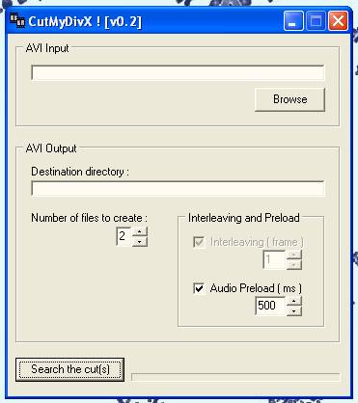Increase the number of files to create
Image resolution: width=358 pixels, height=403 pixels.
click(140, 231)
